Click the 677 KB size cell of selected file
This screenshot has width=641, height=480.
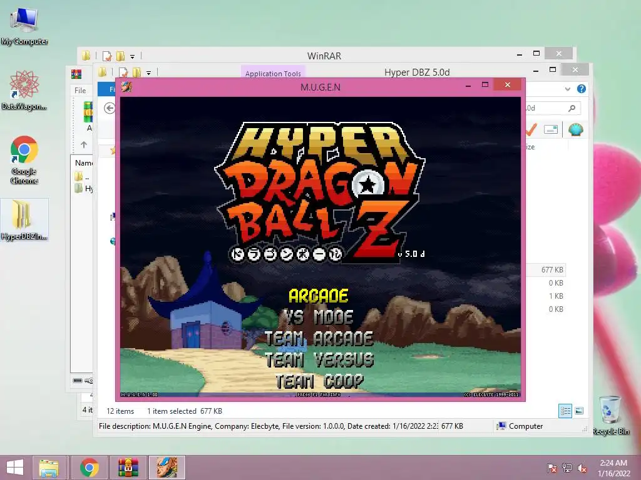(x=552, y=270)
